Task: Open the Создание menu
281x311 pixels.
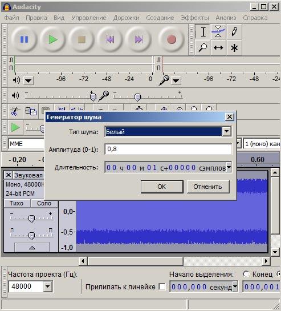Action: pyautogui.click(x=160, y=18)
